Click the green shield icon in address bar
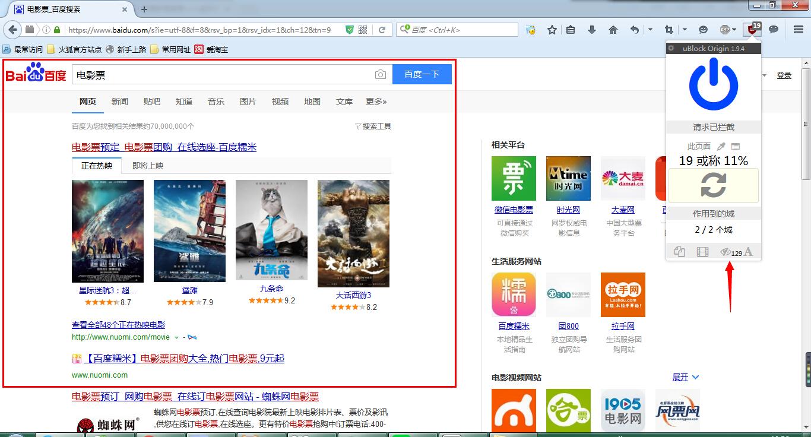811x437 pixels. tap(350, 30)
